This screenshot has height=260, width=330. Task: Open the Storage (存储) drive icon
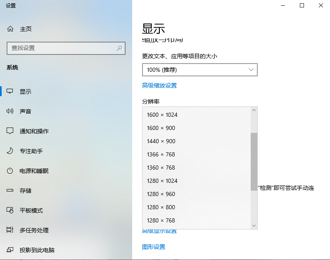10,191
